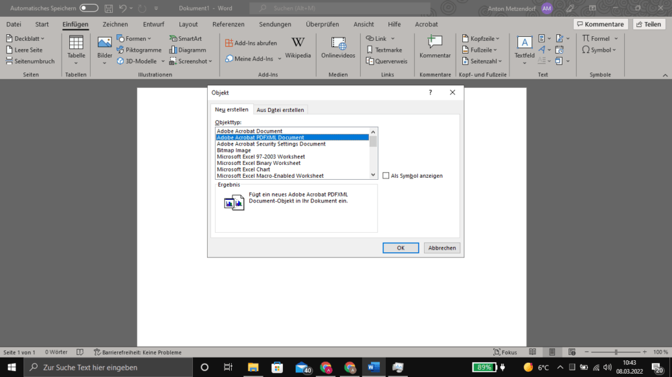The width and height of the screenshot is (672, 377).
Task: Click the Word search field Suchen
Action: point(340,8)
